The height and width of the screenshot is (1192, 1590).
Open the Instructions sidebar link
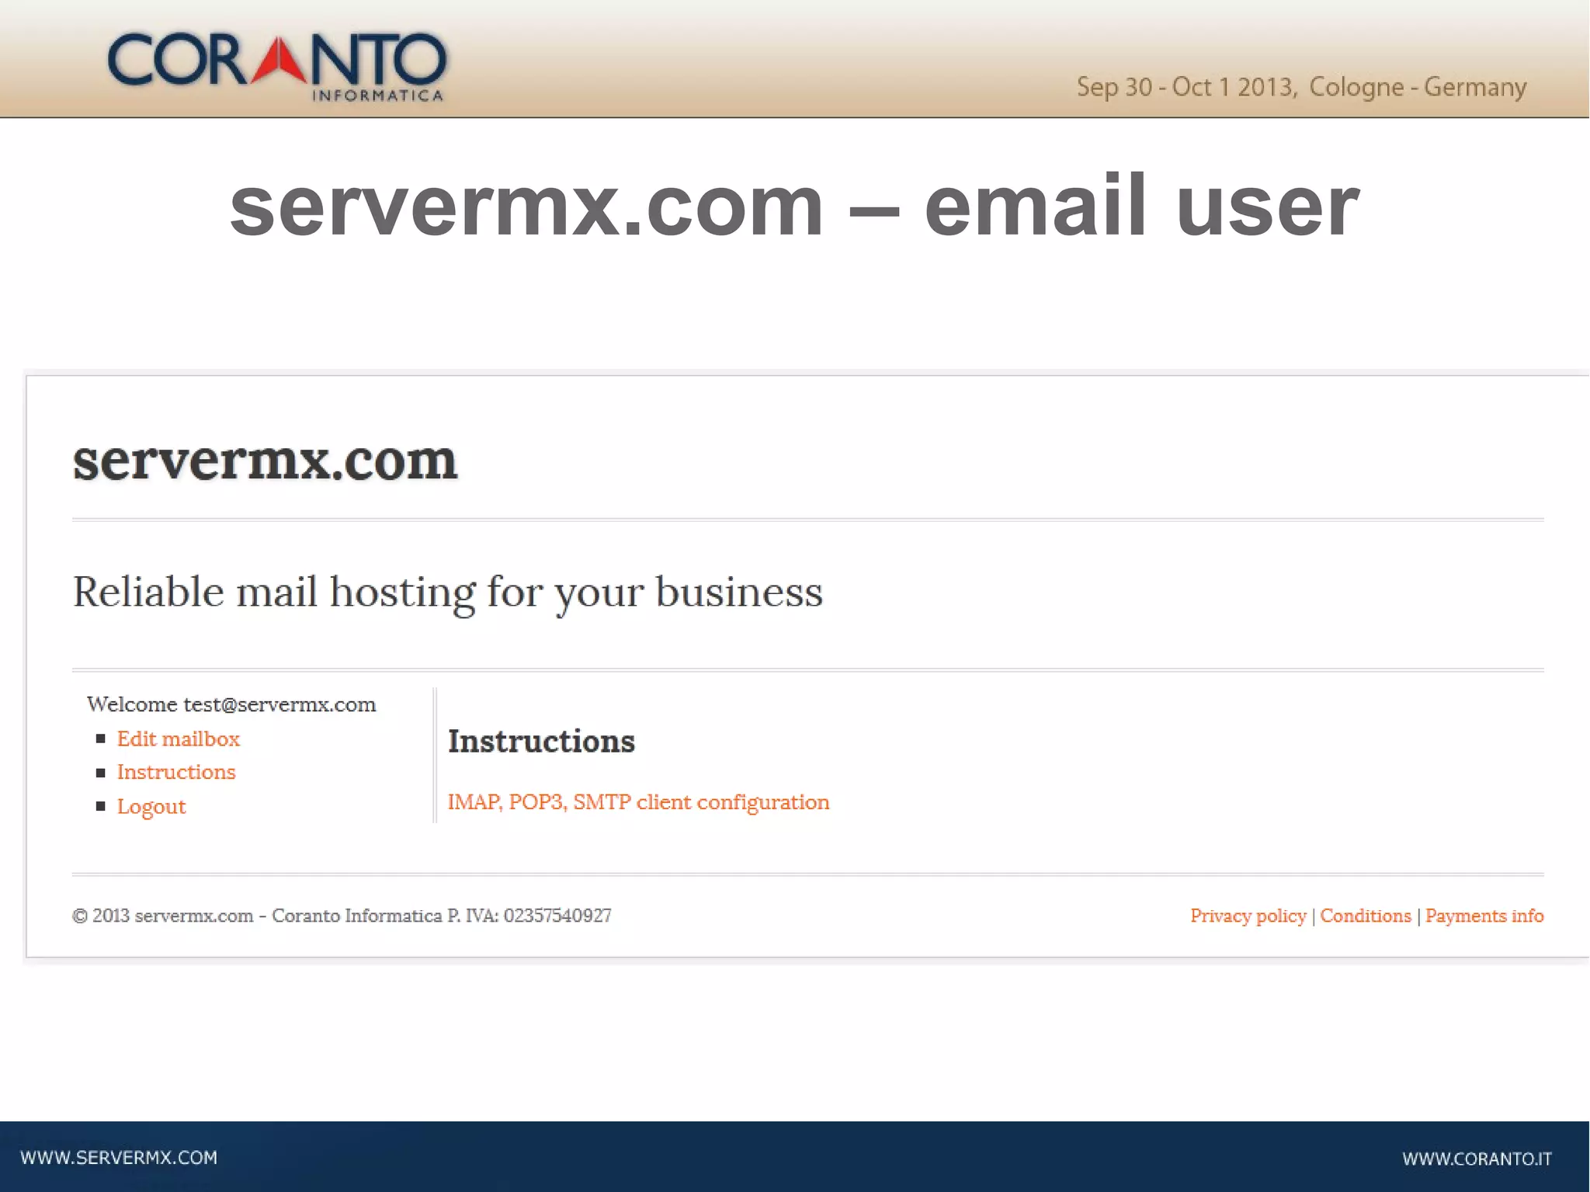tap(176, 772)
